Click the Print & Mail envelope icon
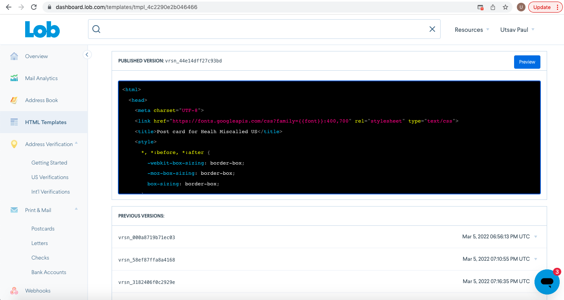The width and height of the screenshot is (564, 300). 14,210
